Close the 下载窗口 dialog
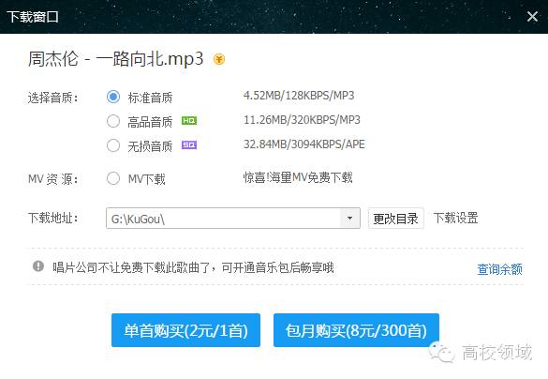 click(x=532, y=16)
